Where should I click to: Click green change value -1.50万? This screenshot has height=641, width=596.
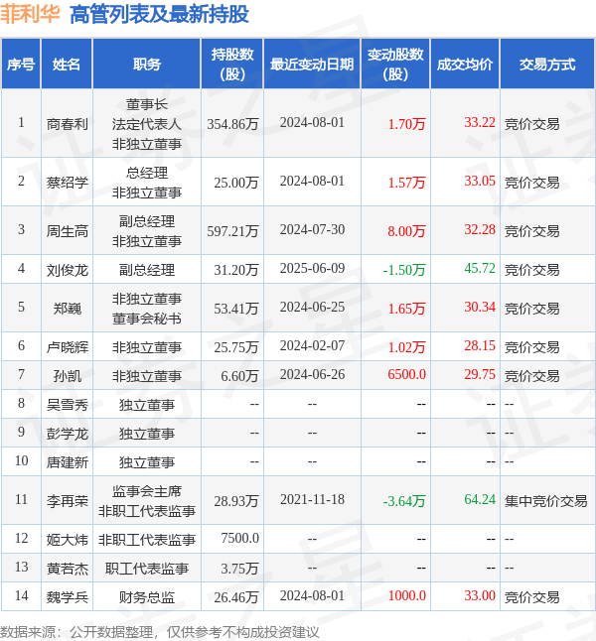click(x=404, y=270)
